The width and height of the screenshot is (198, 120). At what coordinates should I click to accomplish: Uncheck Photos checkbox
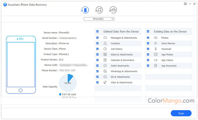[x=148, y=38]
